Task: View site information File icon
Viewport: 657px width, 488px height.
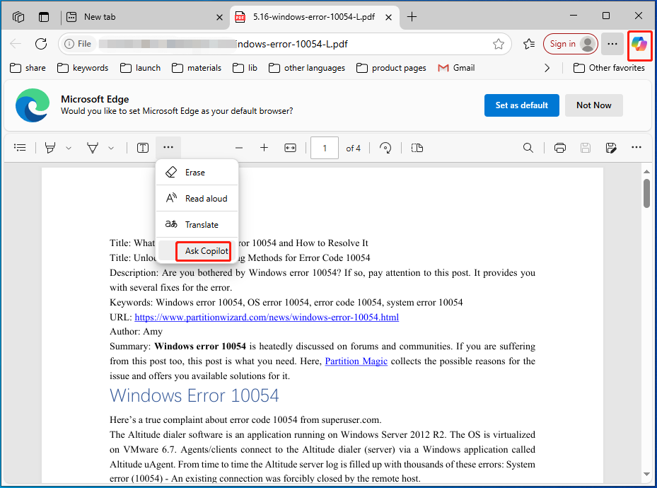Action: [78, 44]
